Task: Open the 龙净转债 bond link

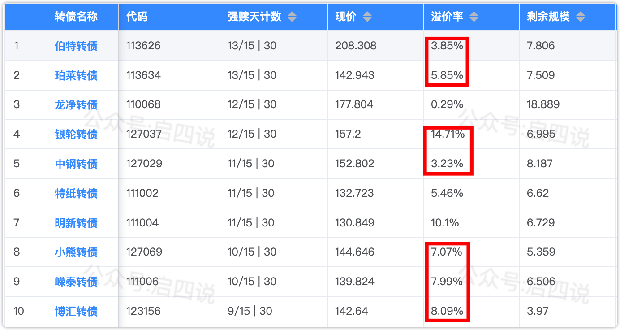Action: tap(76, 105)
